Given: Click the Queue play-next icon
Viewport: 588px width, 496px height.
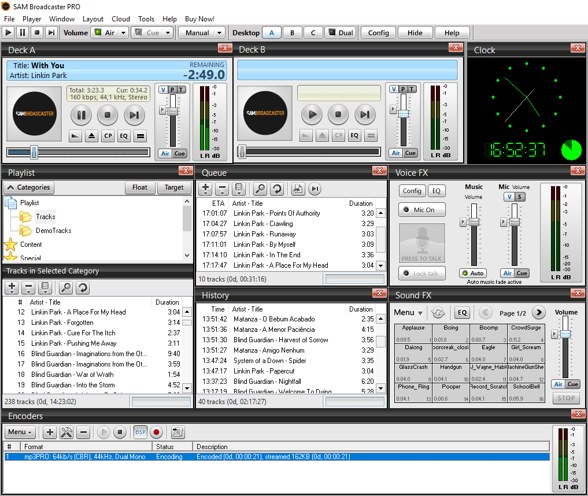Looking at the screenshot, I should click(315, 188).
